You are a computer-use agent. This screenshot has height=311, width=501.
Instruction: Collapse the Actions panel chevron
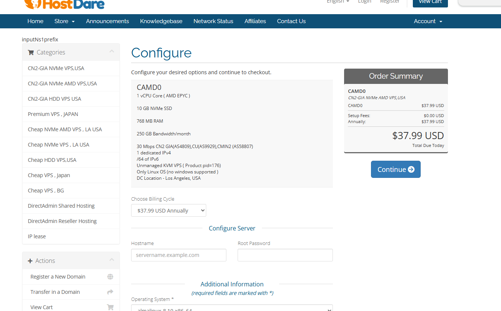[112, 260]
